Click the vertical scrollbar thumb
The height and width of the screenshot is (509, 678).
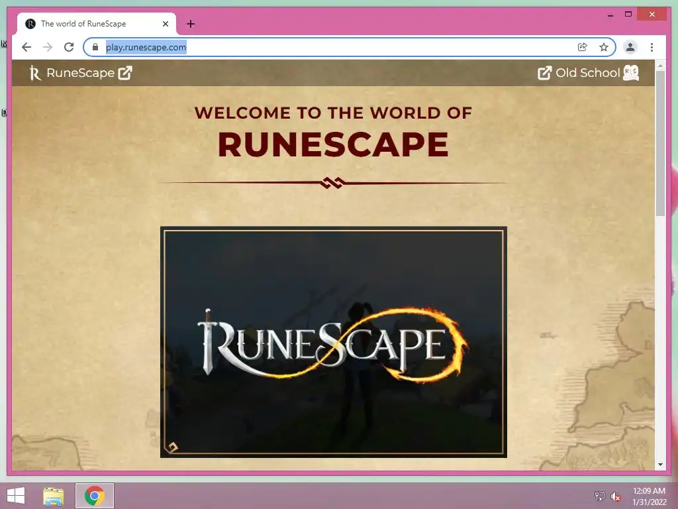(660, 143)
